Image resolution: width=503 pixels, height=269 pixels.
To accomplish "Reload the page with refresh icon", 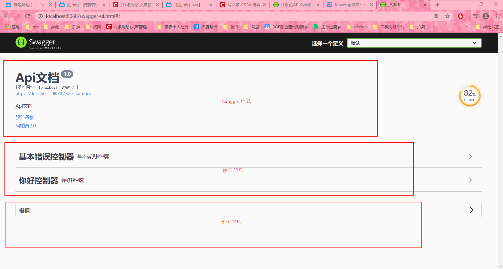I will [x=27, y=16].
